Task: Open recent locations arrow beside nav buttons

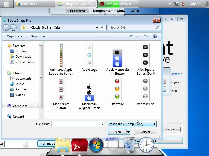Action: pyautogui.click(x=19, y=28)
